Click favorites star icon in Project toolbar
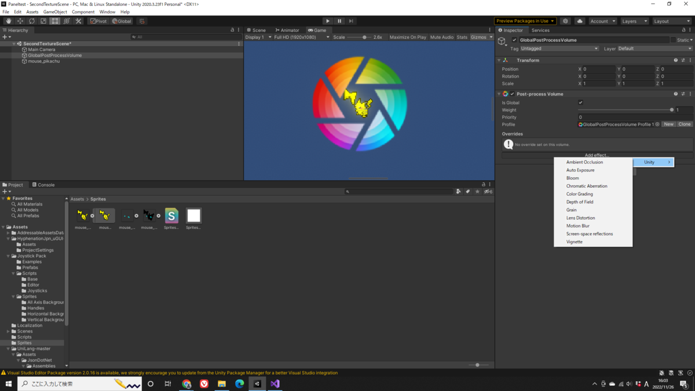Viewport: 695px width, 391px height. [x=477, y=191]
